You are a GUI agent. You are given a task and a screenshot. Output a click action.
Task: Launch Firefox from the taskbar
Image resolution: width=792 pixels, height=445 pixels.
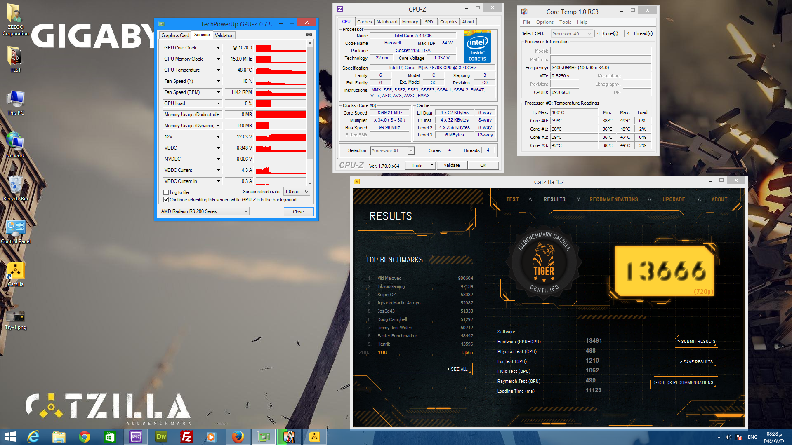(x=238, y=437)
